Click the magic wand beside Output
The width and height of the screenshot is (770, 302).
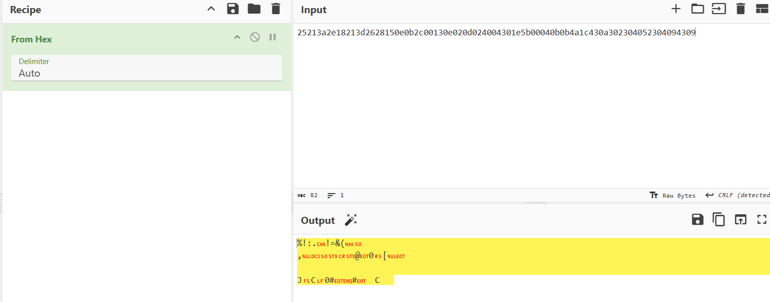coord(351,220)
